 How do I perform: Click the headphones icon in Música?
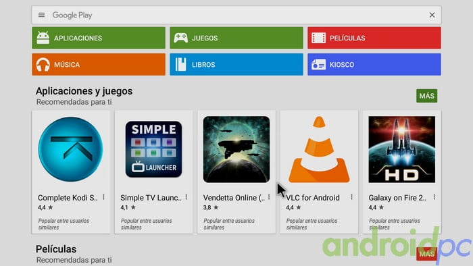tap(43, 64)
